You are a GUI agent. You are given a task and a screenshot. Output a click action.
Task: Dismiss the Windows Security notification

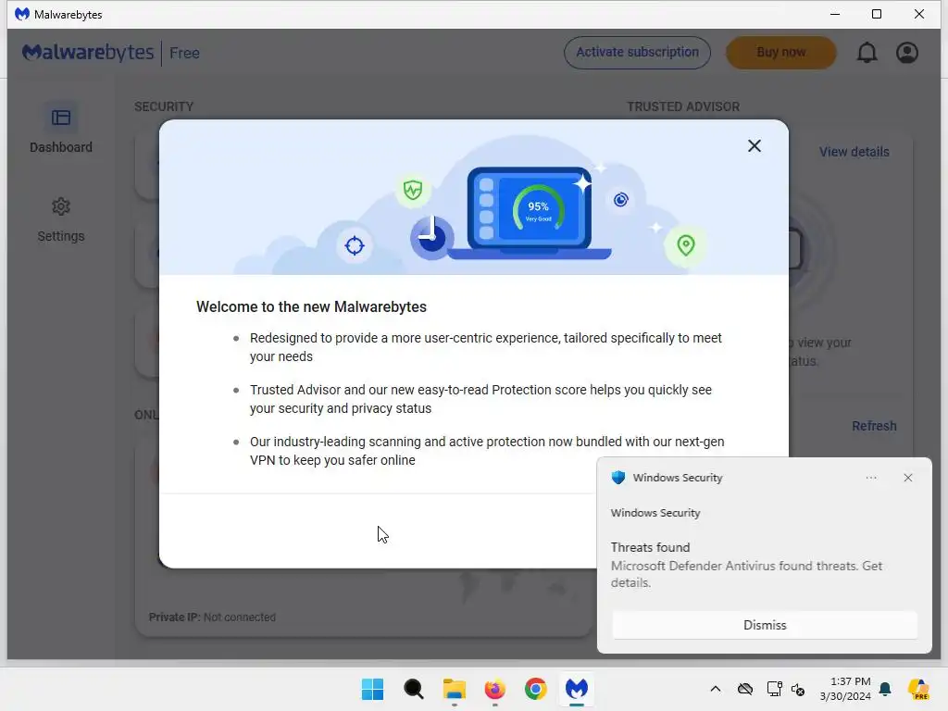point(765,625)
